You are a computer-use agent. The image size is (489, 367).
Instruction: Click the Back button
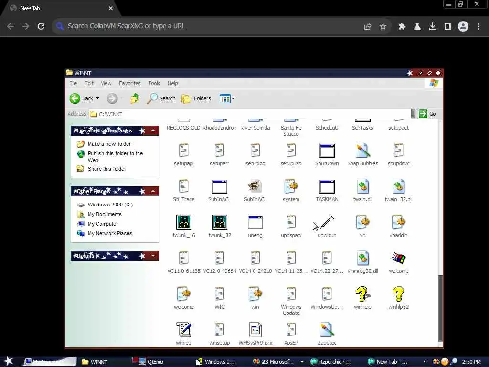[81, 98]
